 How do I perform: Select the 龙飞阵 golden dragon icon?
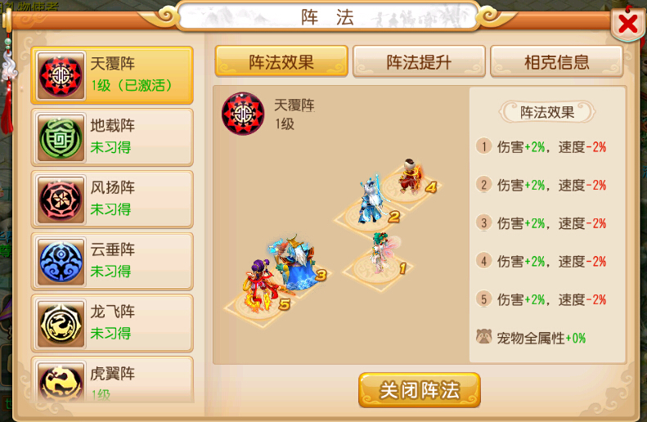[61, 323]
